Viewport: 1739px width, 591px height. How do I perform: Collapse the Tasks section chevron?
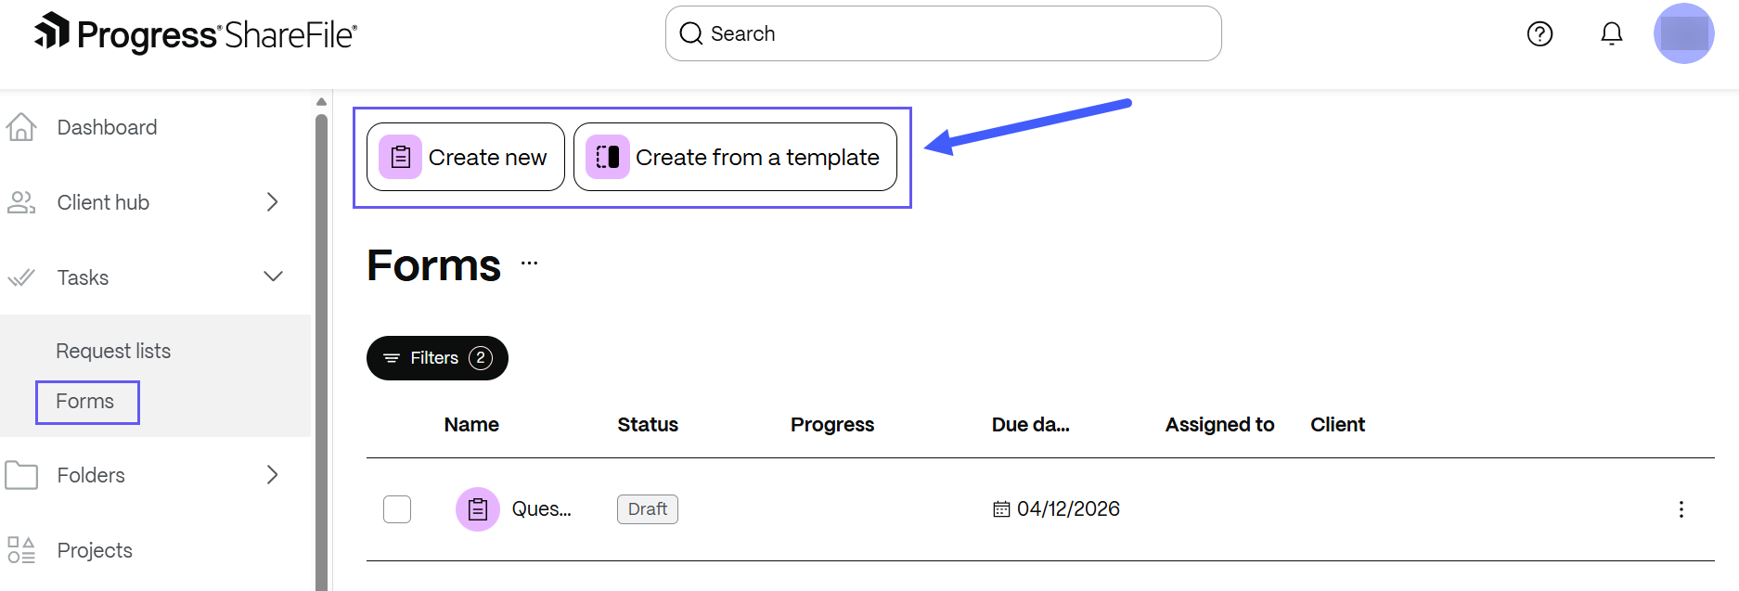273,276
